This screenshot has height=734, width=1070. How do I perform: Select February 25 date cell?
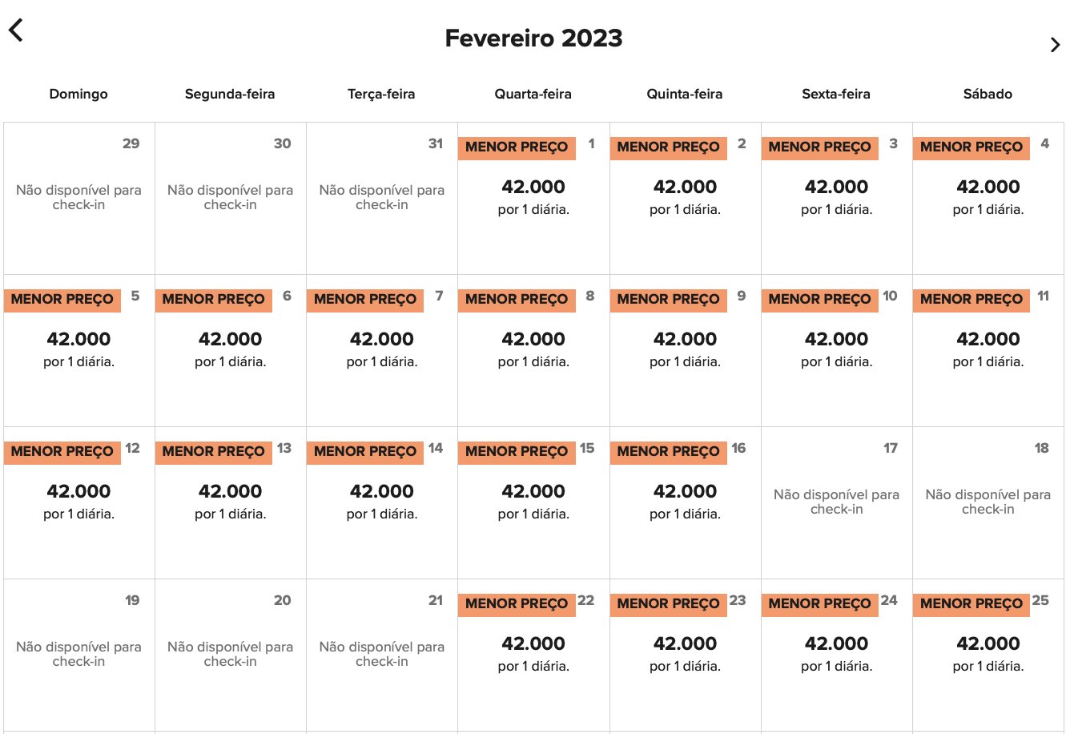988,655
